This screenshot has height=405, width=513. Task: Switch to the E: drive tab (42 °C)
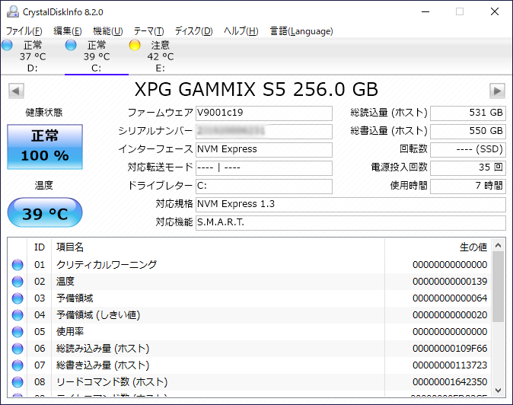click(161, 56)
